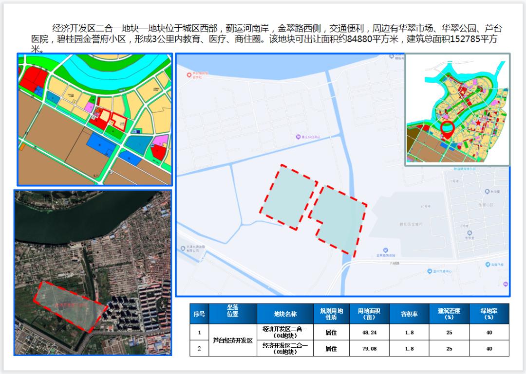Select the 经济开发区二合一 04地块 row cell
Image resolution: width=526 pixels, height=374 pixels.
click(285, 332)
